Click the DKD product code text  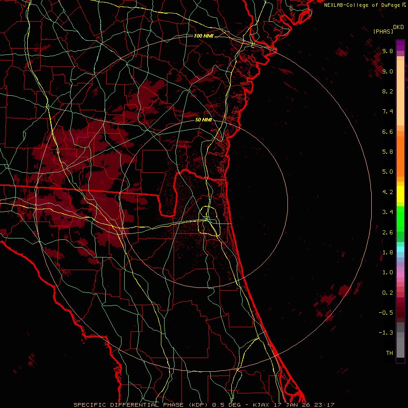pos(398,27)
